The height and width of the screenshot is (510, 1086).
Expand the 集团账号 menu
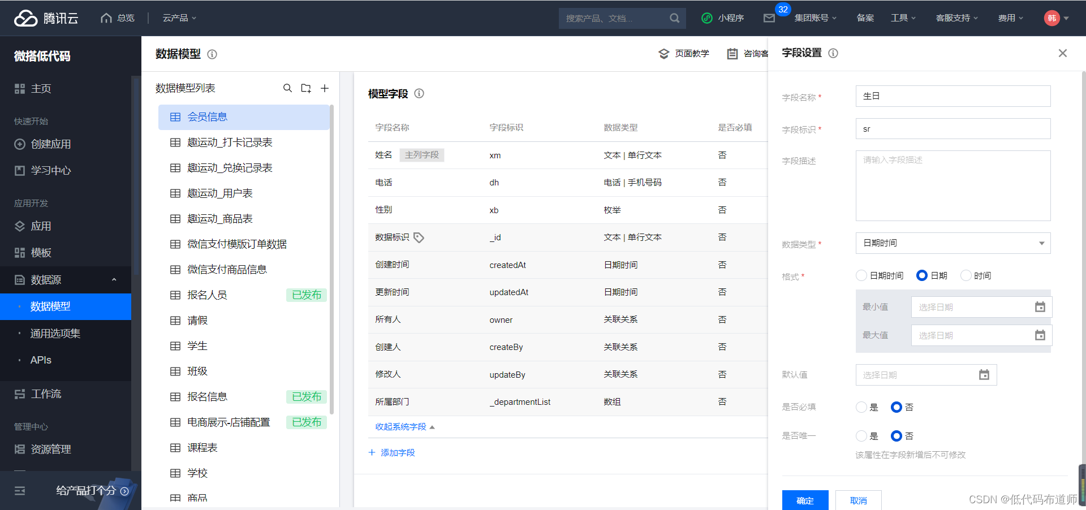click(x=815, y=18)
